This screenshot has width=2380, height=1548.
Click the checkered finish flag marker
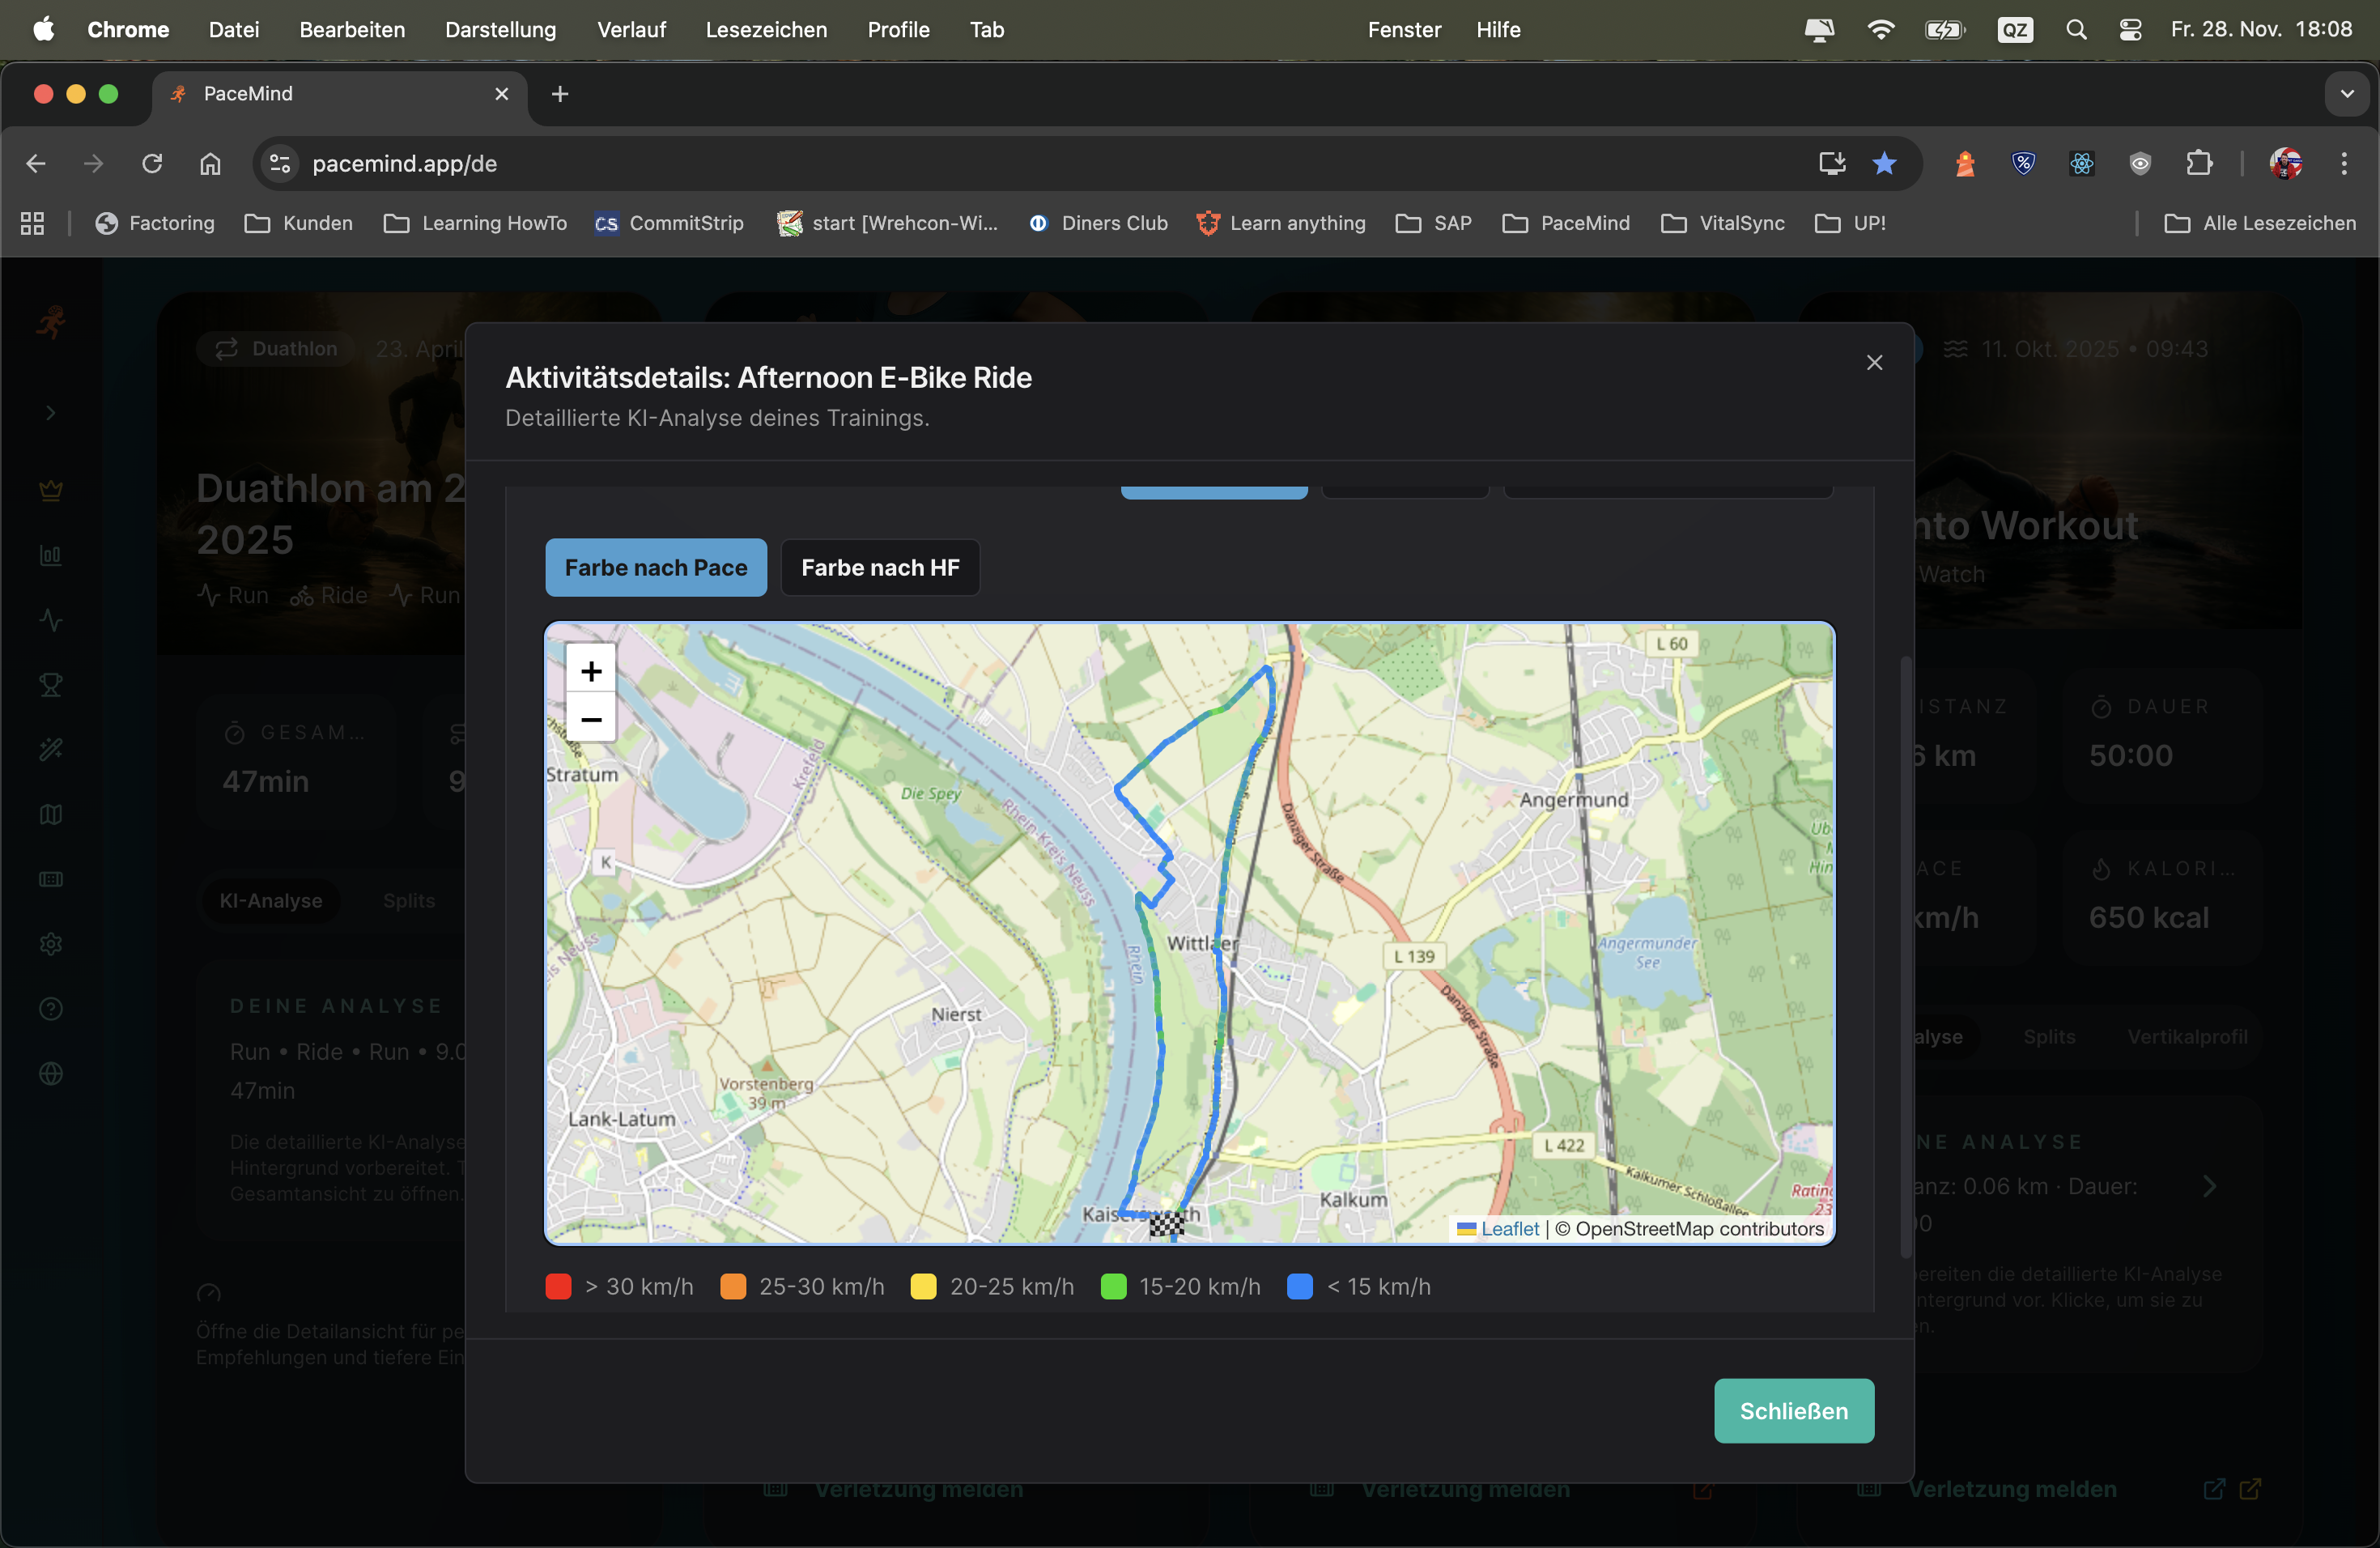click(x=1166, y=1223)
